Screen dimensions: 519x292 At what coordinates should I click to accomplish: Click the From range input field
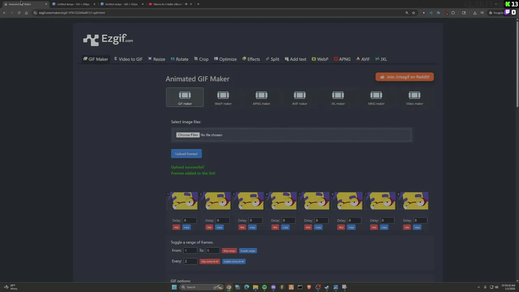tap(190, 251)
